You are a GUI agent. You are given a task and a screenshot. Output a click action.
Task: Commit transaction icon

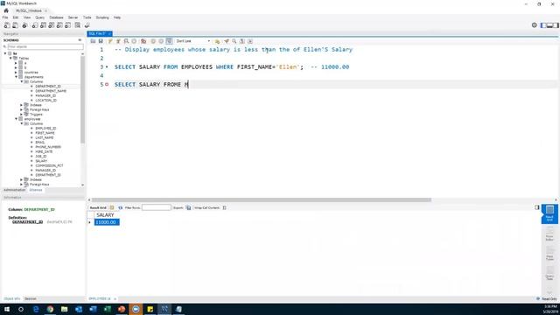coord(153,41)
